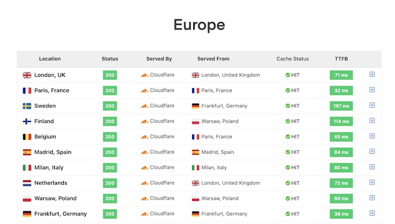
Task: Sort by the TTFB column header
Action: point(341,59)
